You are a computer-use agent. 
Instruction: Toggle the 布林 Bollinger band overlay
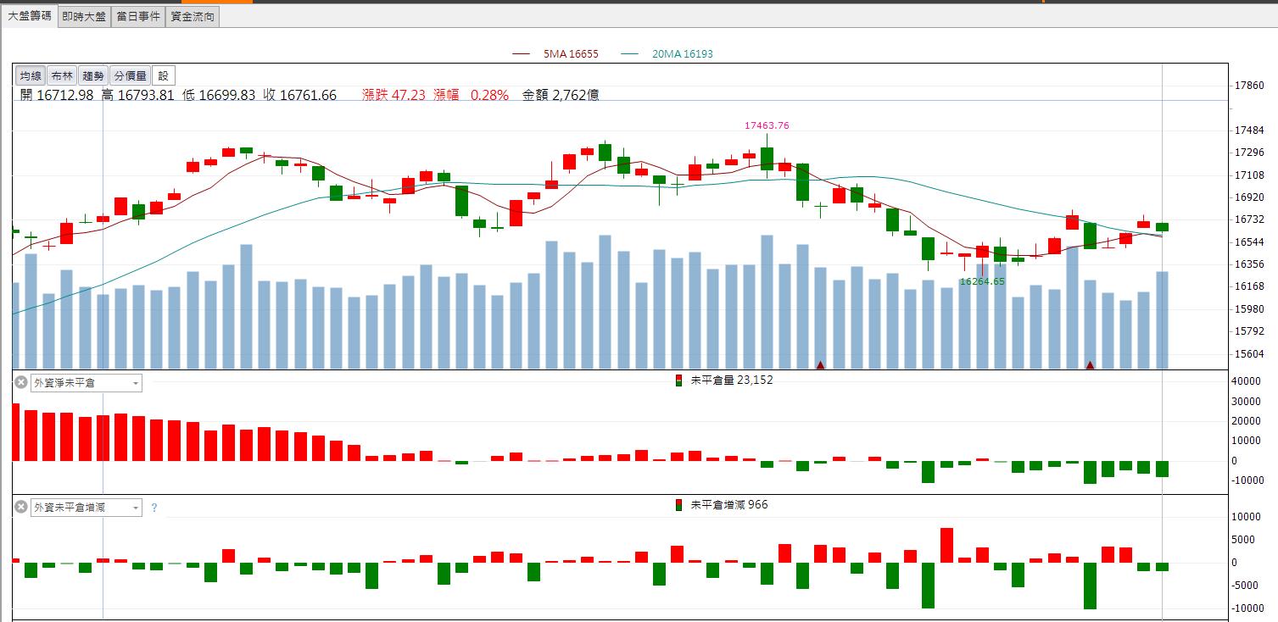click(x=62, y=75)
